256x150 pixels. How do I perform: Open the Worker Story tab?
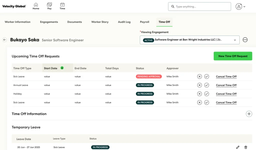coord(100,22)
